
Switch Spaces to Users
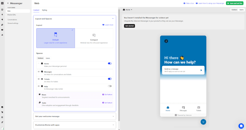coord(48,58)
